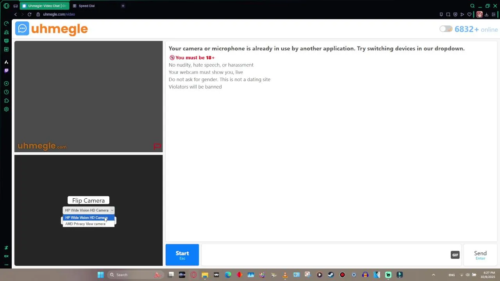Click the pinboard pin icon

coord(441,14)
